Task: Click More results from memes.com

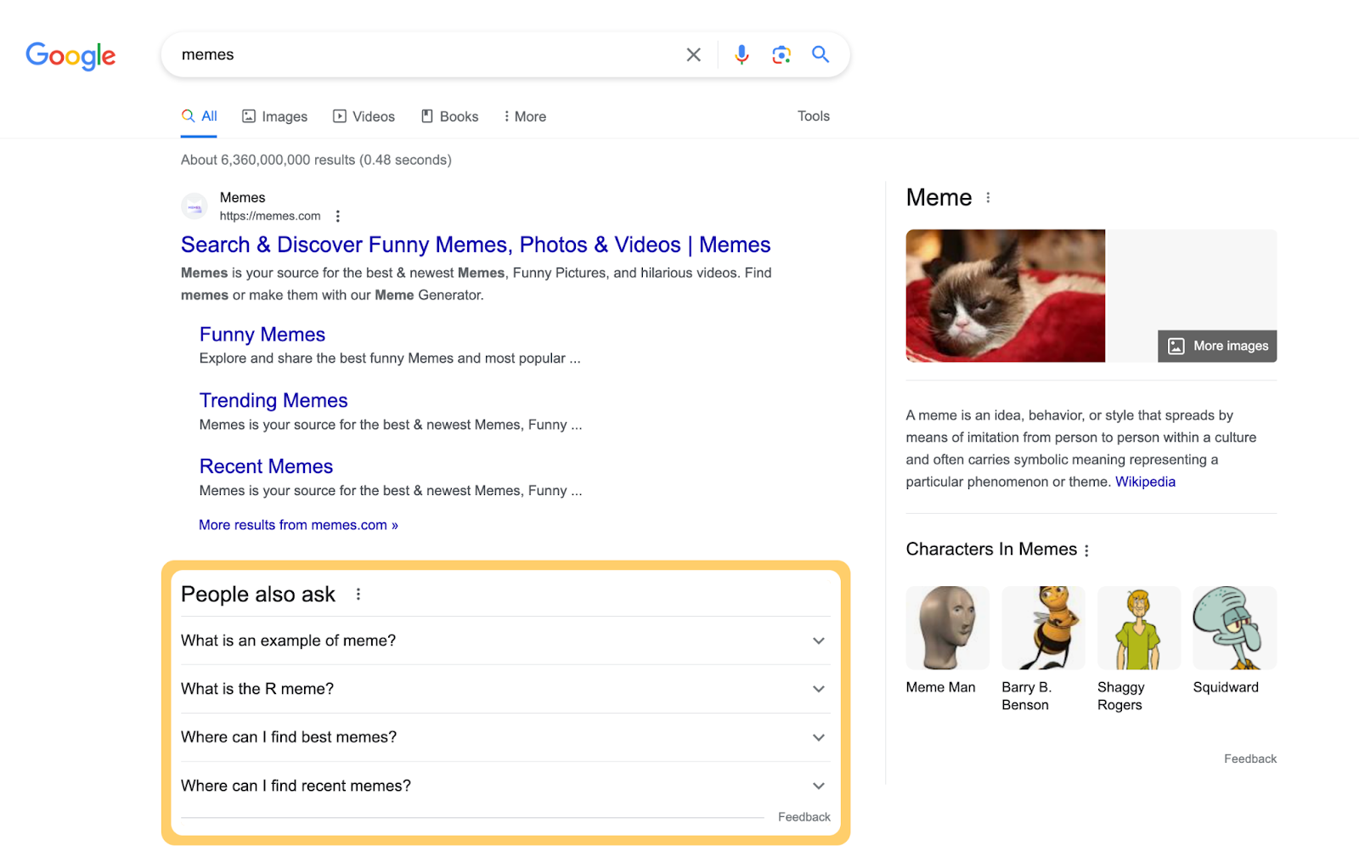Action: point(298,525)
